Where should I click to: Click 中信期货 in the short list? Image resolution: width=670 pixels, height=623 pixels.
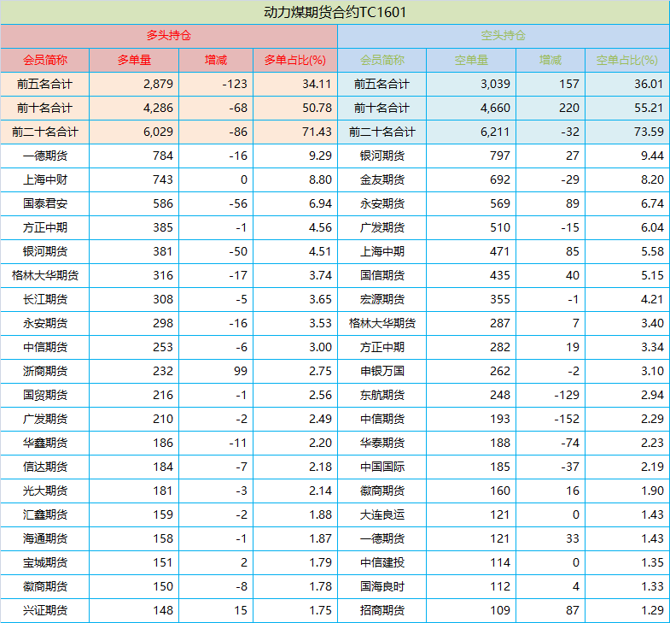coord(382,420)
